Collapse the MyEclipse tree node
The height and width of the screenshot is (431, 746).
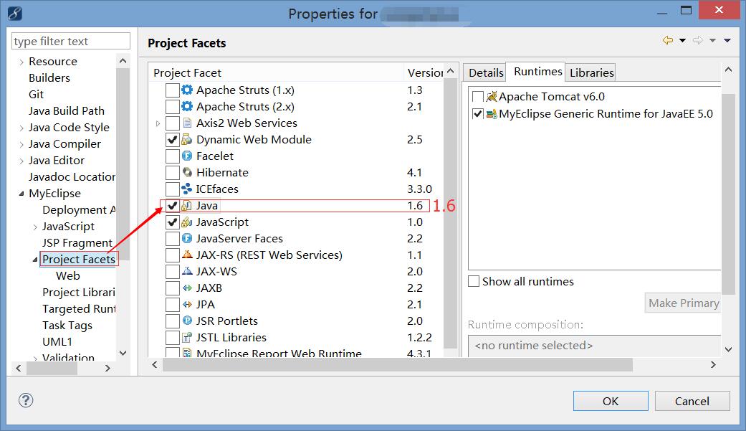point(21,194)
